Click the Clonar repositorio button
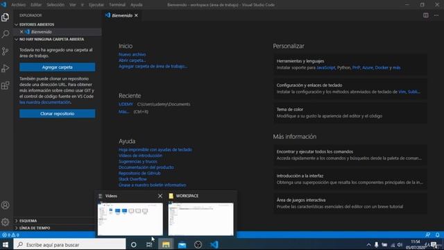 pos(57,114)
